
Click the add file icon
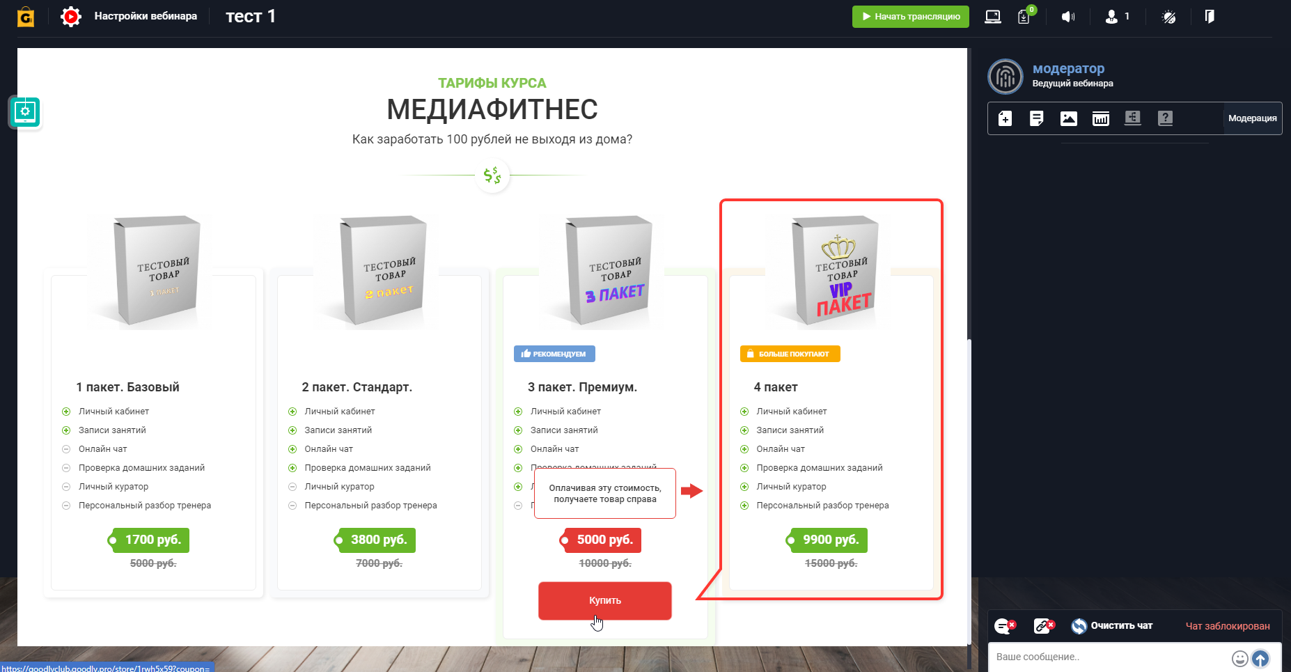[1005, 118]
